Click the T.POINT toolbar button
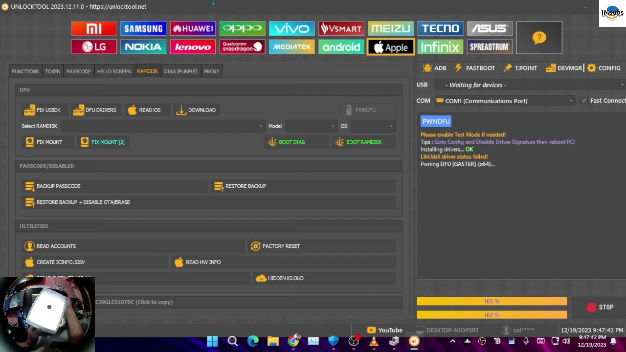 coord(520,68)
